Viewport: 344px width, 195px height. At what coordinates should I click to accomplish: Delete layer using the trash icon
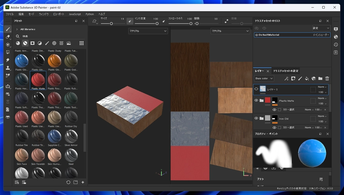coord(327,78)
